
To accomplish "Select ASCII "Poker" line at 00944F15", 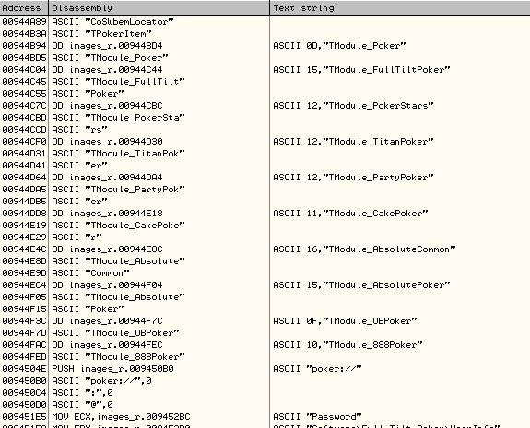I will pos(88,309).
